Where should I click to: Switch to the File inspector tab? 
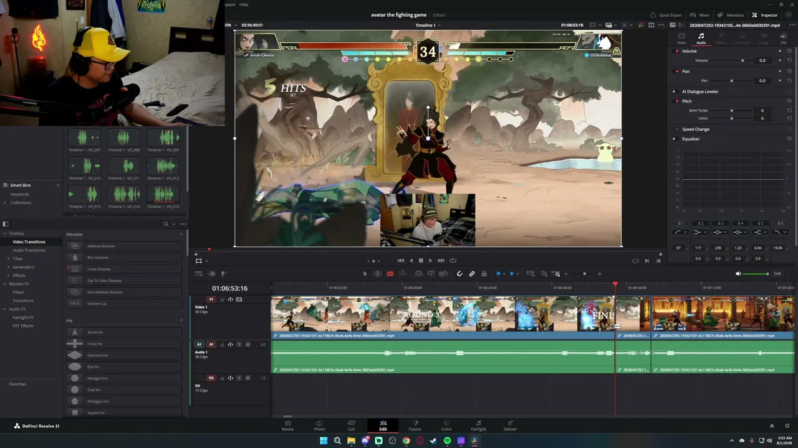[784, 39]
